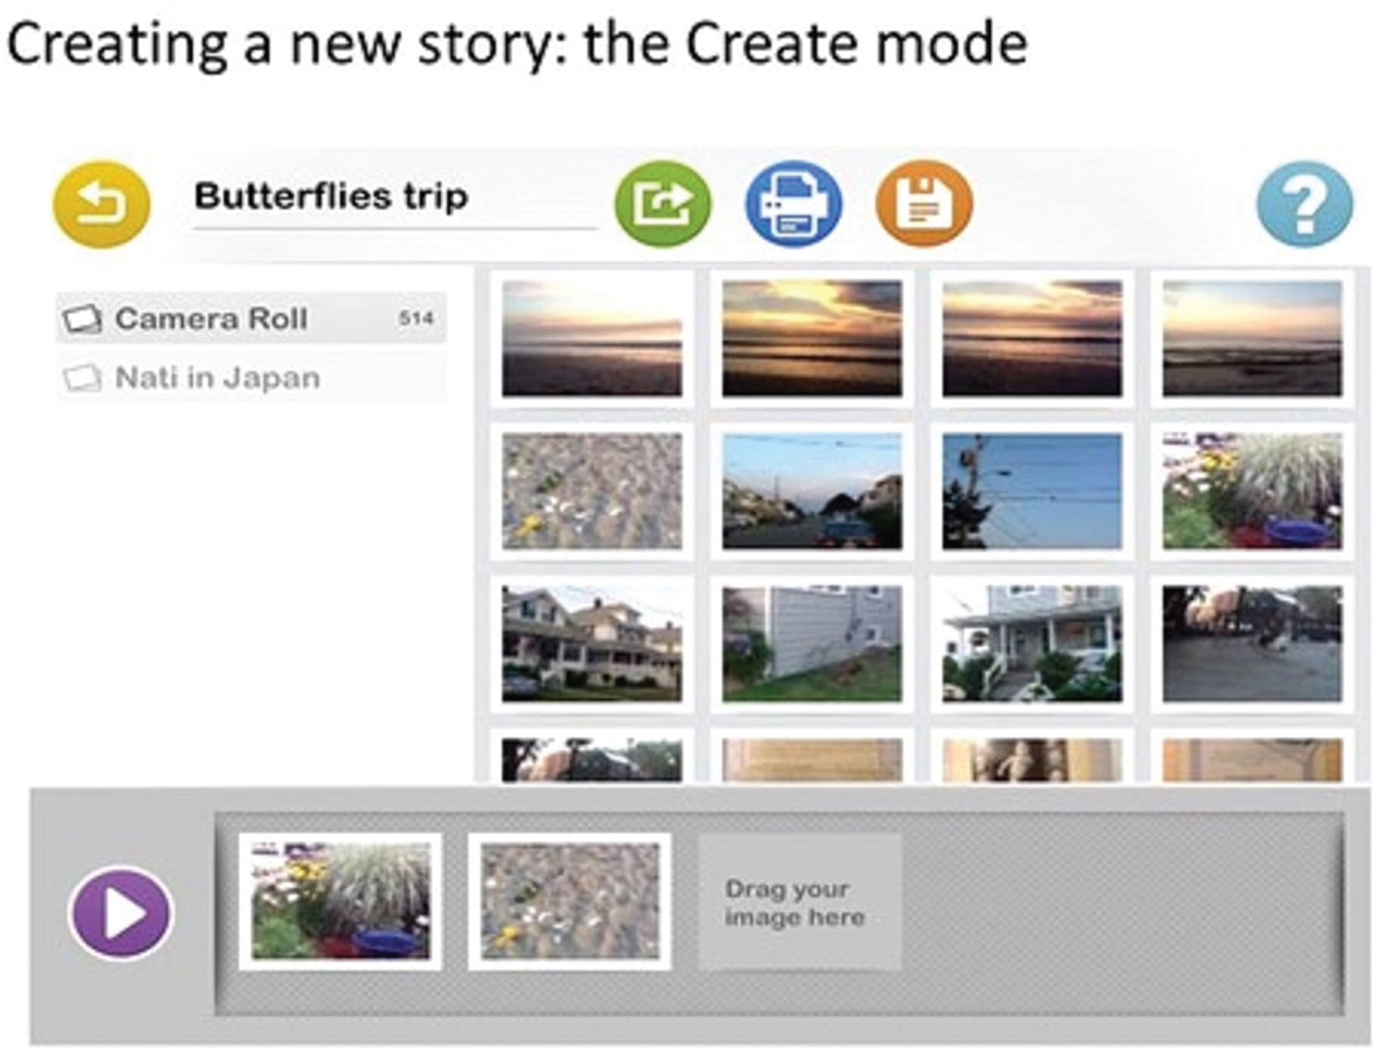1377x1050 pixels.
Task: Save the story with the orange floppy icon
Action: click(923, 204)
